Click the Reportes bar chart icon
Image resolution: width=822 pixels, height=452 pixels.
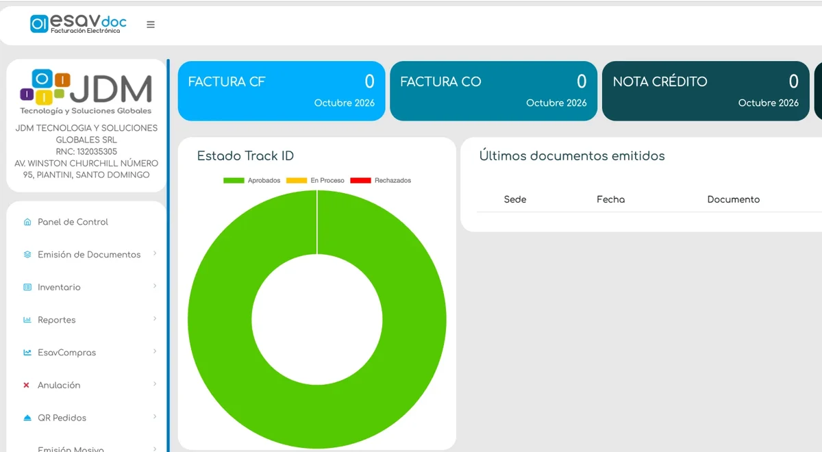pyautogui.click(x=27, y=320)
